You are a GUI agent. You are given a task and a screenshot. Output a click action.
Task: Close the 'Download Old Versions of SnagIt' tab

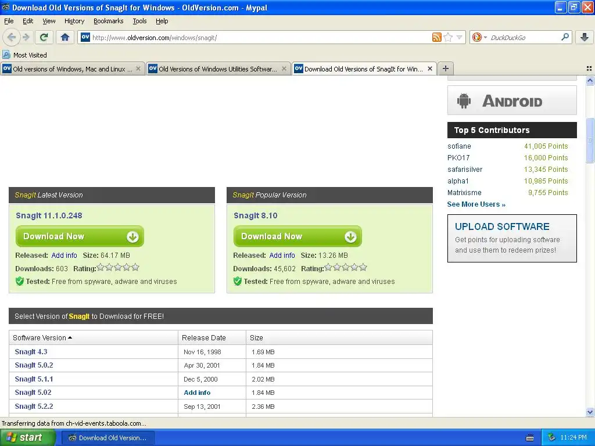(x=430, y=69)
